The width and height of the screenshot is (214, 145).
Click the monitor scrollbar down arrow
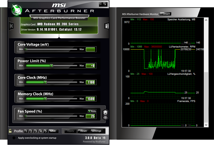pyautogui.click(x=206, y=125)
